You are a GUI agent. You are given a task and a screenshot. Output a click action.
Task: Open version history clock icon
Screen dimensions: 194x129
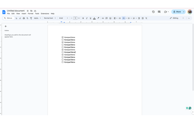click(153, 12)
